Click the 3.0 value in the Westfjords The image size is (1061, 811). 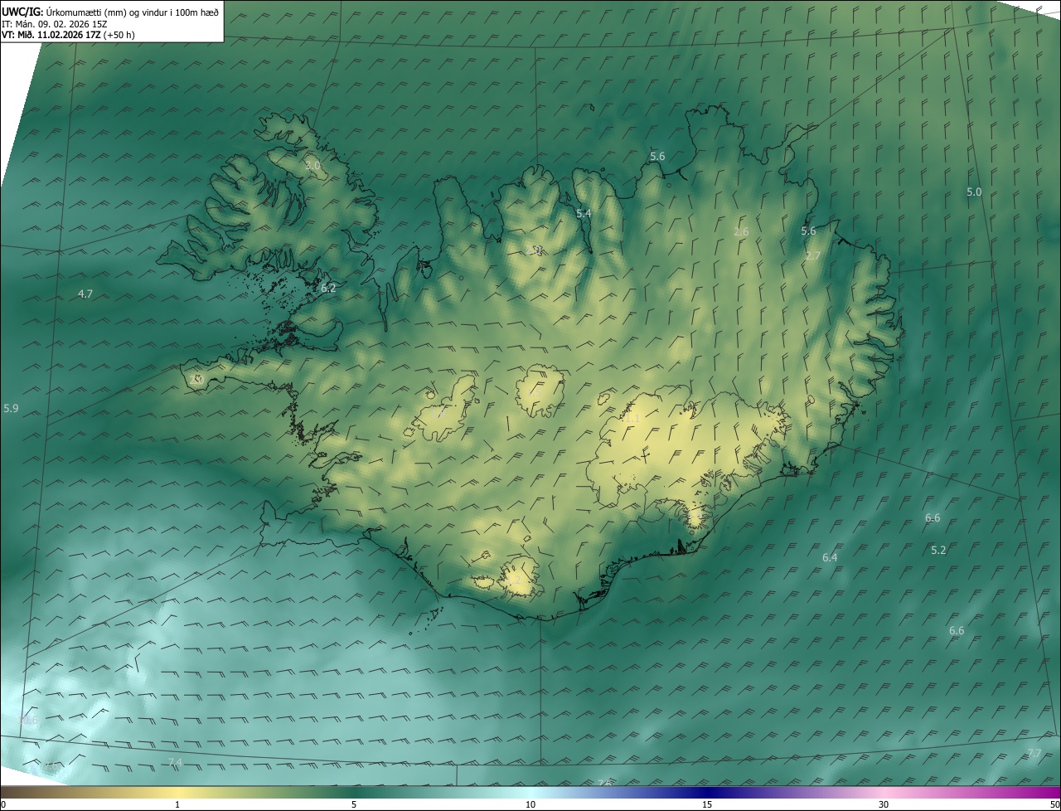pos(312,166)
